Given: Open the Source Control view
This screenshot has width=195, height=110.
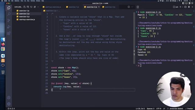Looking at the screenshot, I should (9, 20).
